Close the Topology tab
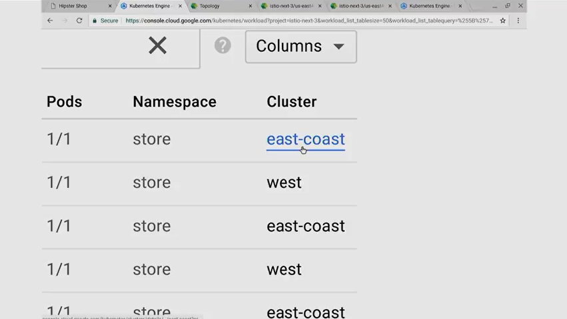 [251, 6]
